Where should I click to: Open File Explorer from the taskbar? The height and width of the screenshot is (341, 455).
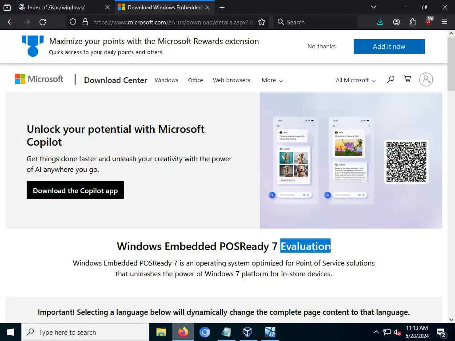coord(161,332)
